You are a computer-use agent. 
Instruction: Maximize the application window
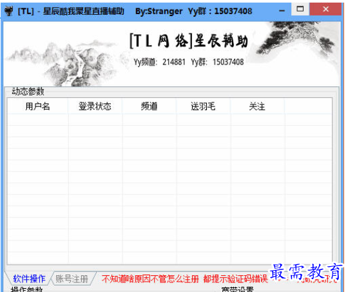tap(300, 9)
